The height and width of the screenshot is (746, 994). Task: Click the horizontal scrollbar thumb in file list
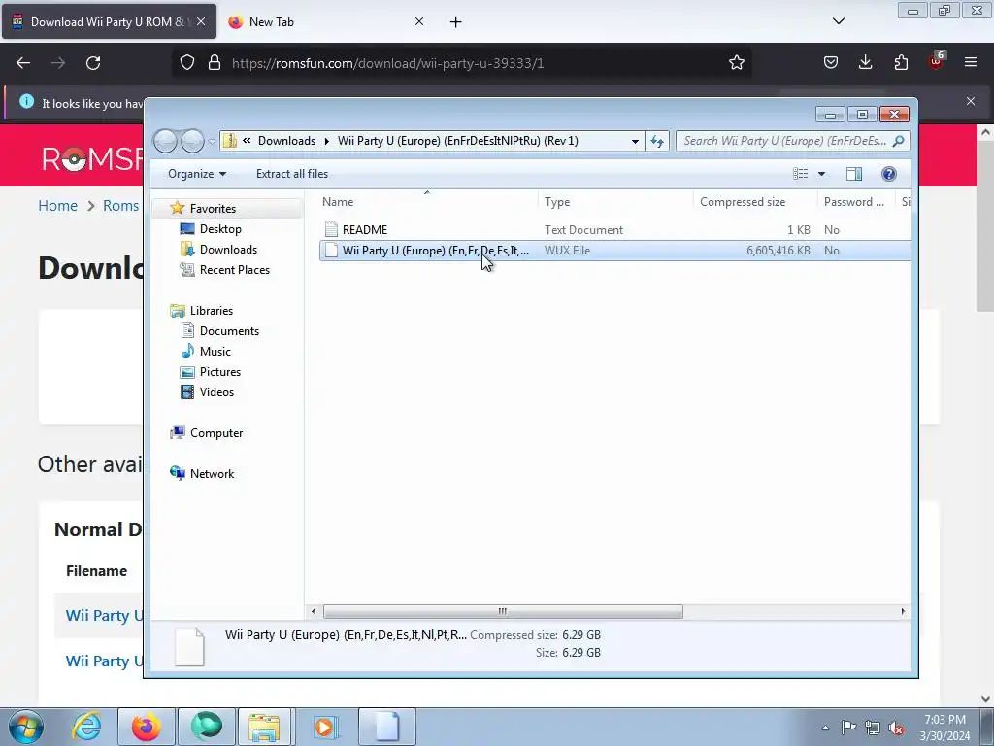[x=503, y=612]
